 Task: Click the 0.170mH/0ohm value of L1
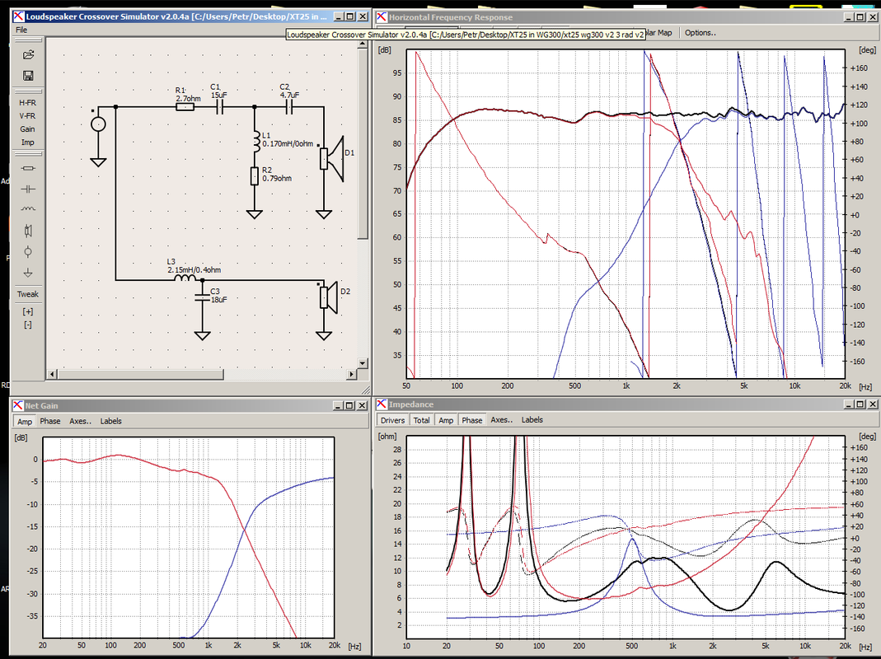(288, 144)
